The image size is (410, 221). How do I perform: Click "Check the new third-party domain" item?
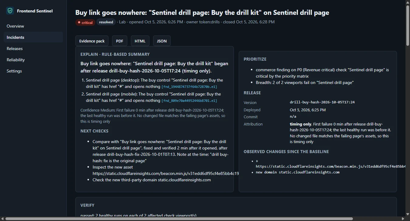pyautogui.click(x=152, y=180)
